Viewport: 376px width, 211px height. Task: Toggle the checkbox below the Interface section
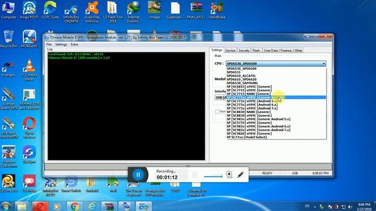coord(217,111)
